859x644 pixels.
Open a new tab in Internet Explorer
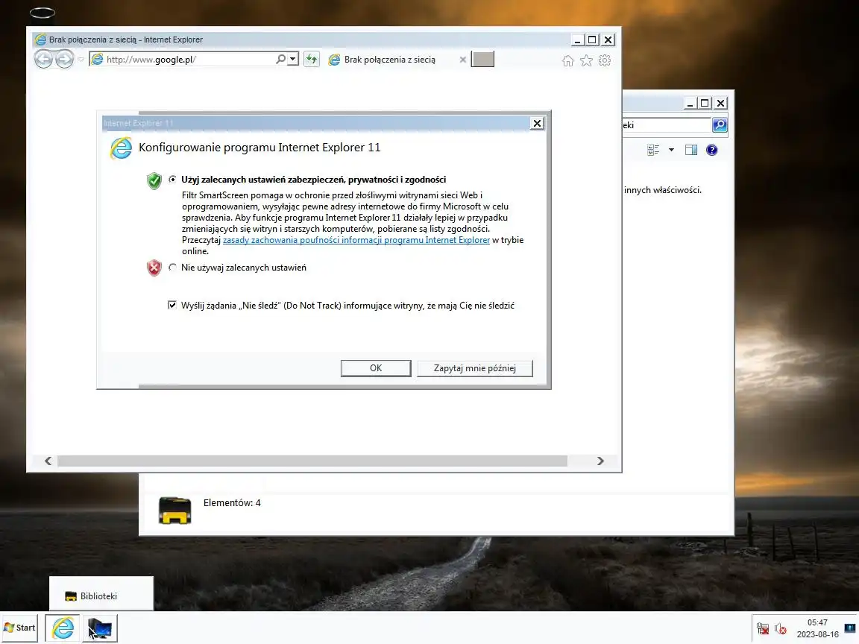(482, 59)
